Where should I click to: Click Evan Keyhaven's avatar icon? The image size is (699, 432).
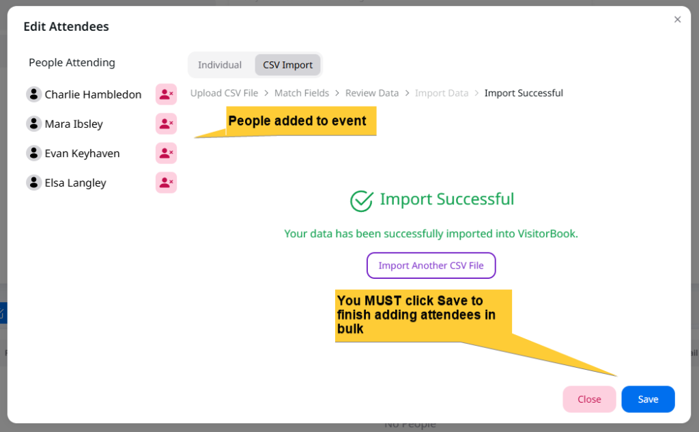34,153
